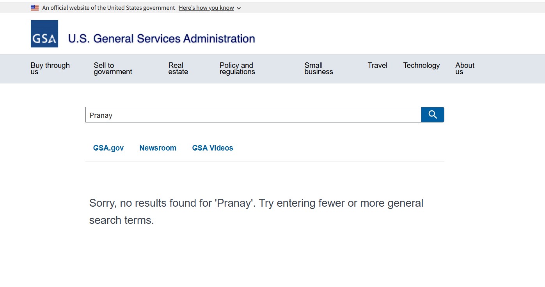Switch to the GSA.gov tab
The image size is (545, 287).
(x=108, y=148)
